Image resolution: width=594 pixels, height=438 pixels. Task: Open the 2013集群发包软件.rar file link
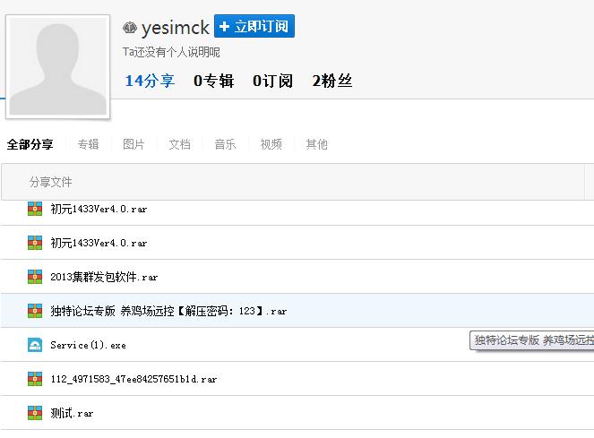click(x=104, y=278)
